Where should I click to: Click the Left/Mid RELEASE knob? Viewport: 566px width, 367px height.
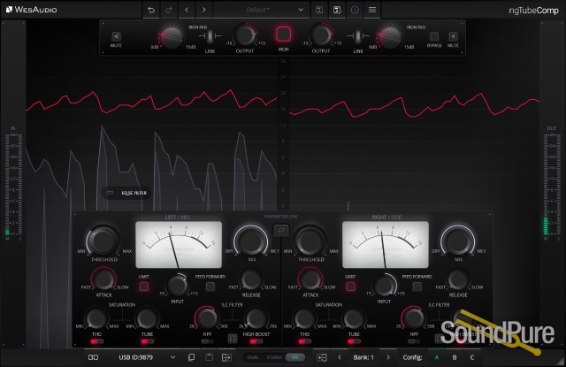[x=251, y=279]
